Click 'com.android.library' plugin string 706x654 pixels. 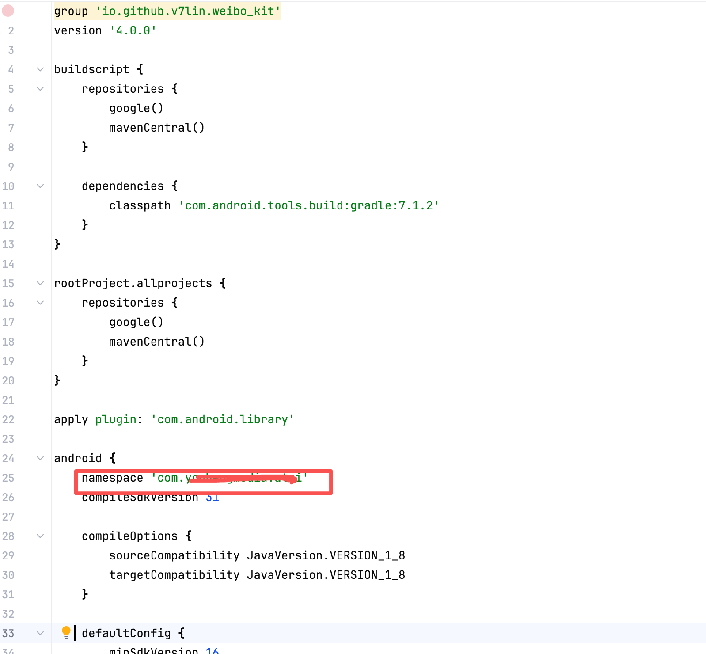point(223,419)
